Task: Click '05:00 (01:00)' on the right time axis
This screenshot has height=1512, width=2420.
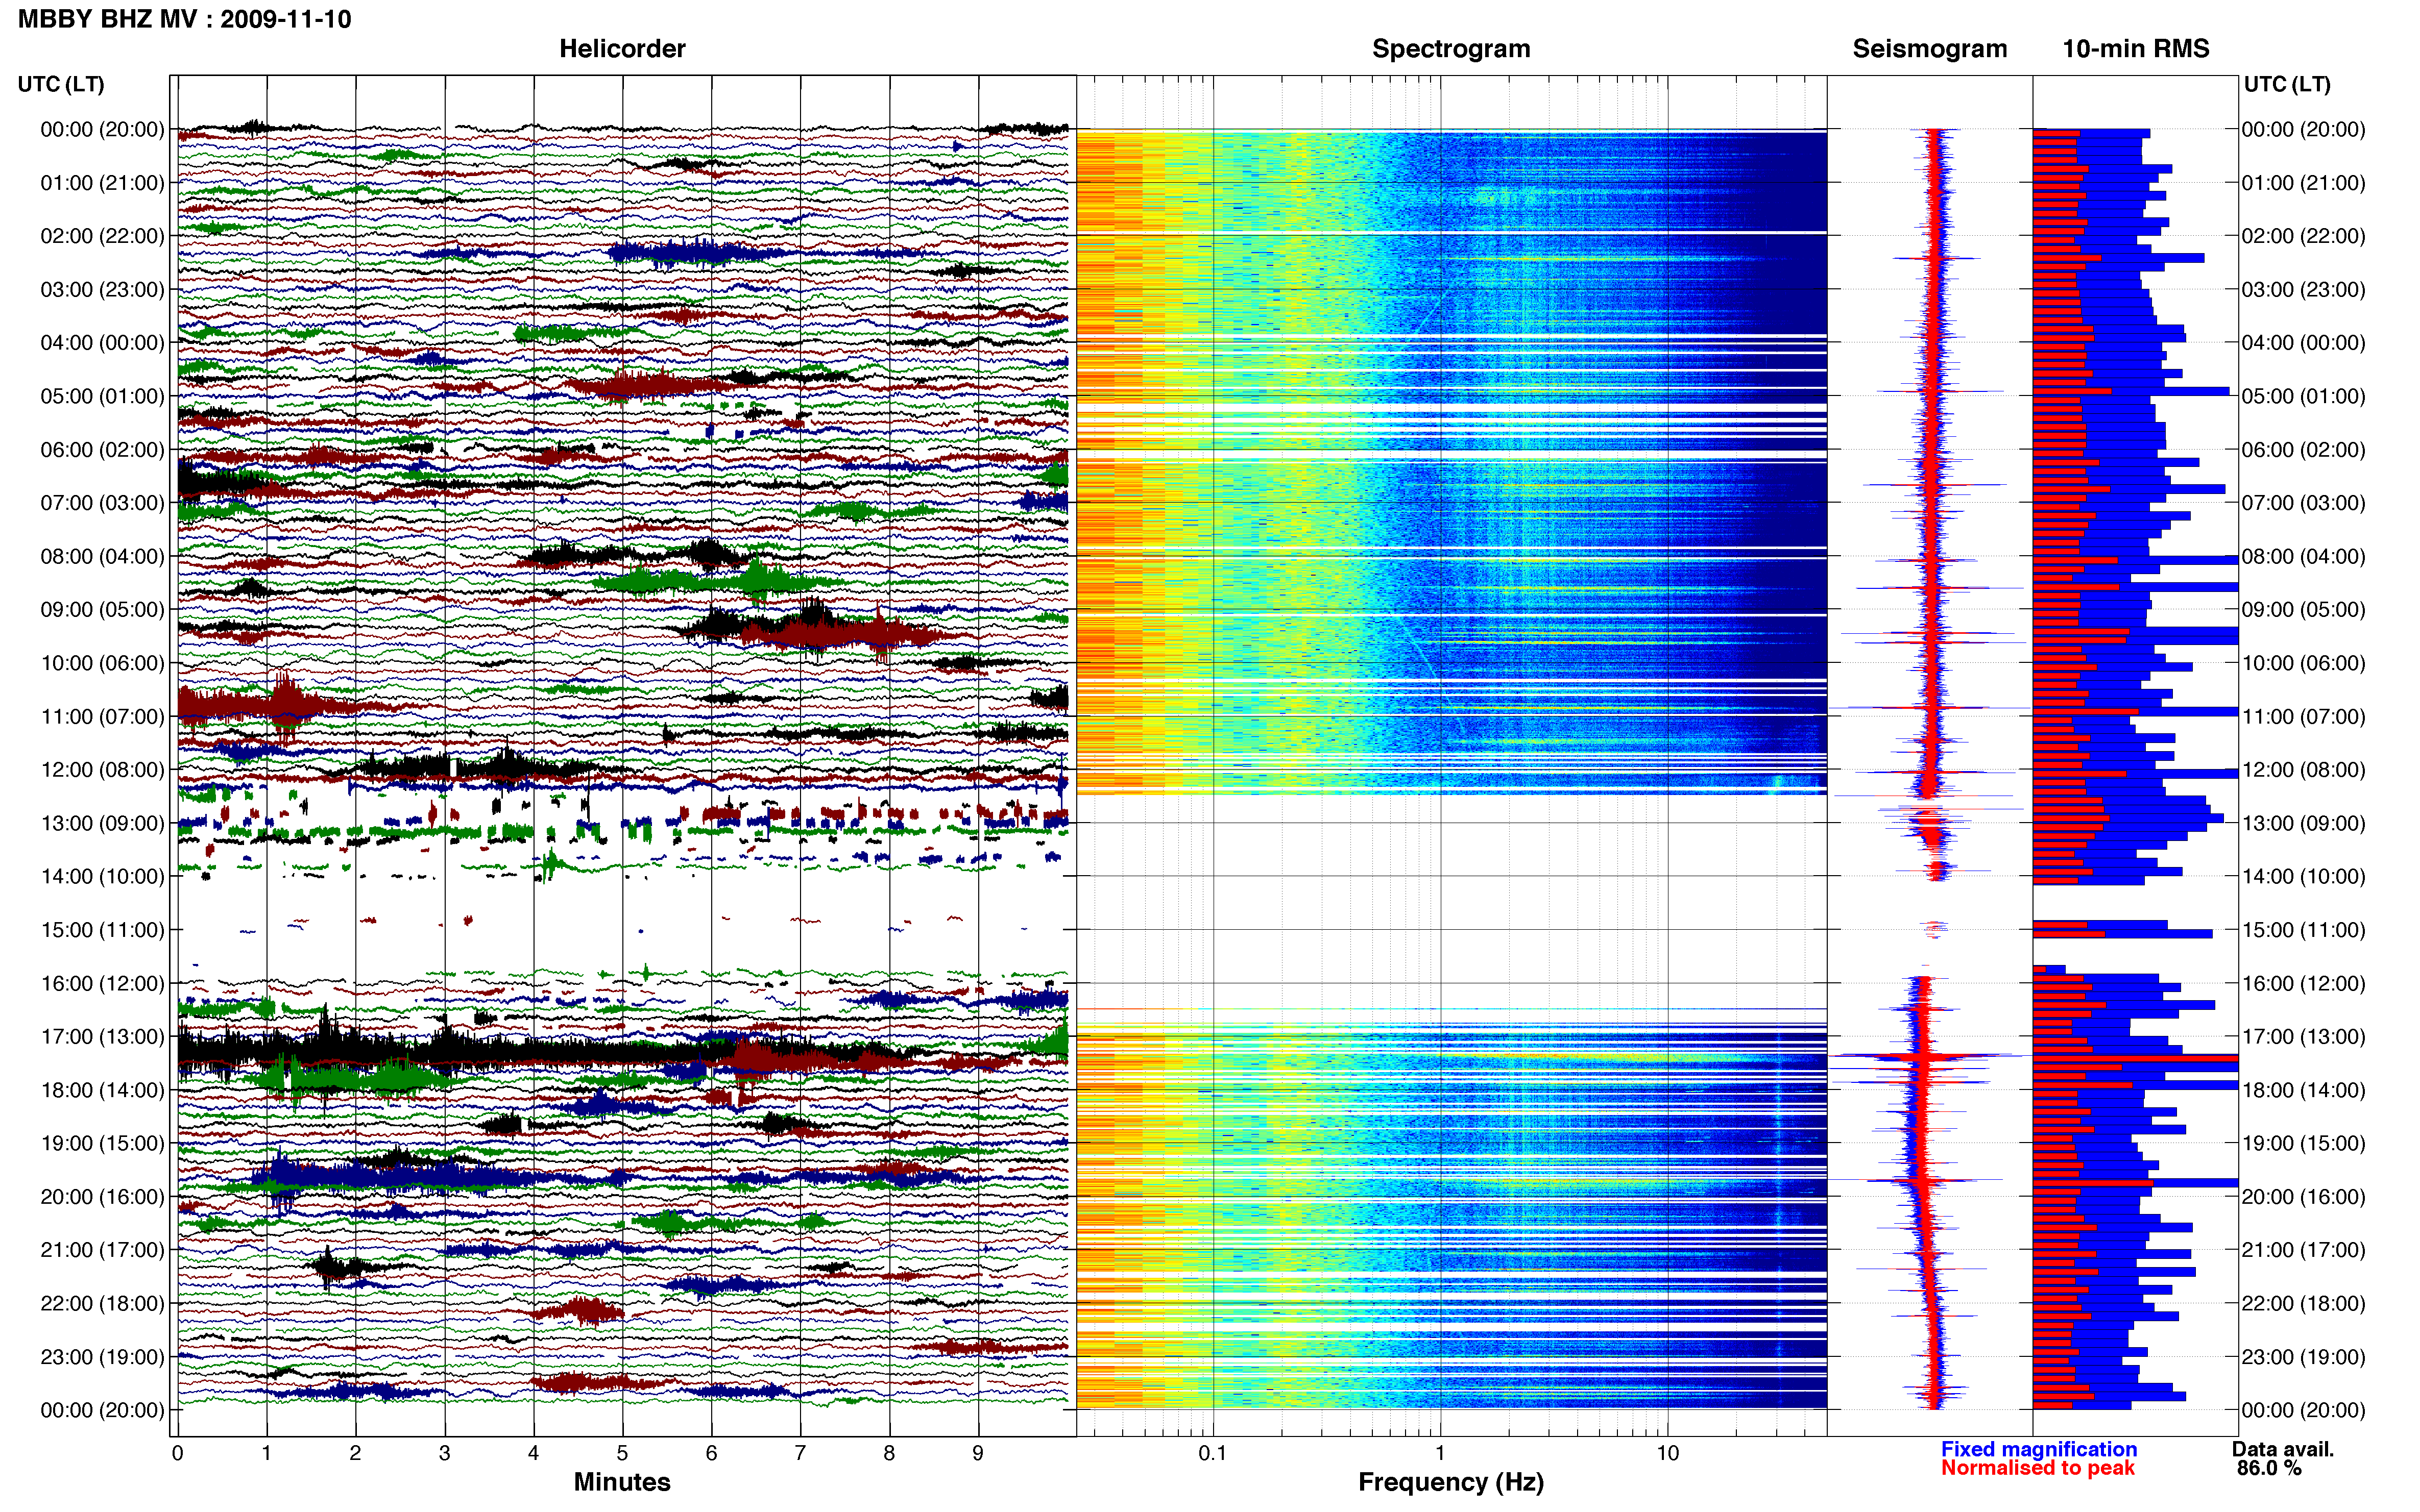Action: 2303,396
